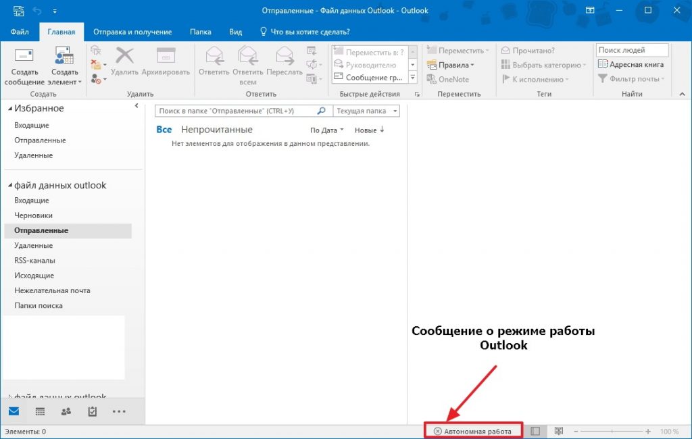The width and height of the screenshot is (692, 439).
Task: Open People contacts icon in navigation bar
Action: pos(66,411)
